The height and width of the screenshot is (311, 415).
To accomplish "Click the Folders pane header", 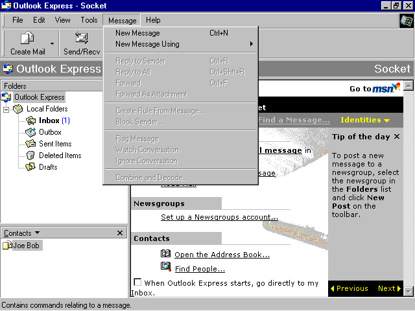I will (x=52, y=86).
